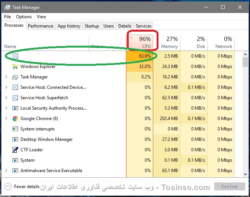250x197 pixels.
Task: Switch to the Startup tab
Action: (92, 26)
